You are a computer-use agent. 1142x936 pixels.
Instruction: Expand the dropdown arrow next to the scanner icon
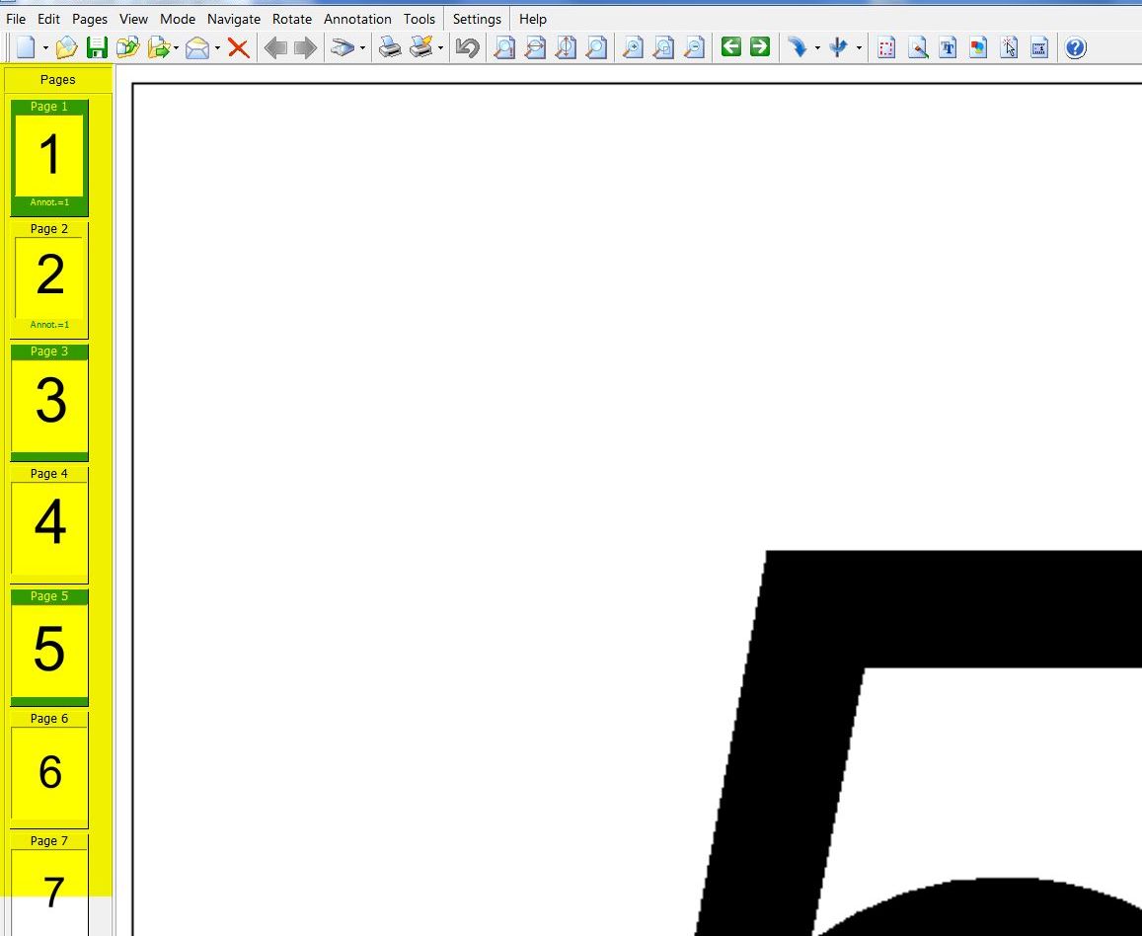(362, 48)
